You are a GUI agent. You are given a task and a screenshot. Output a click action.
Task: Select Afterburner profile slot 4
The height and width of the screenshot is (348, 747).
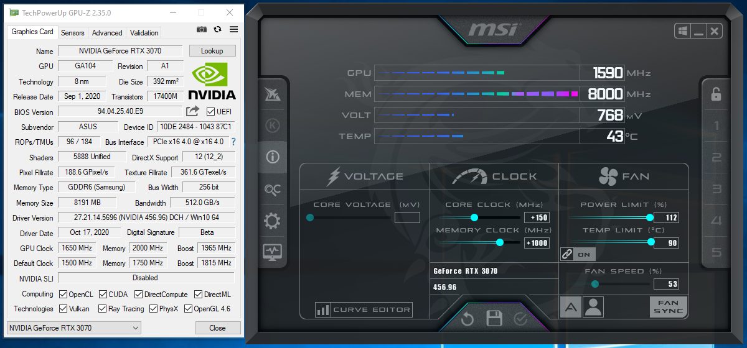(x=716, y=221)
